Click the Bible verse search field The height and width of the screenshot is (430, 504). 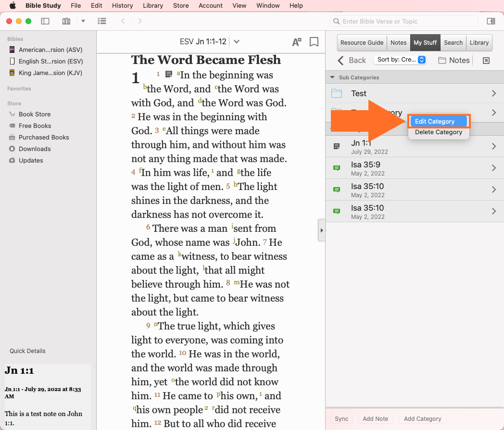pyautogui.click(x=406, y=21)
